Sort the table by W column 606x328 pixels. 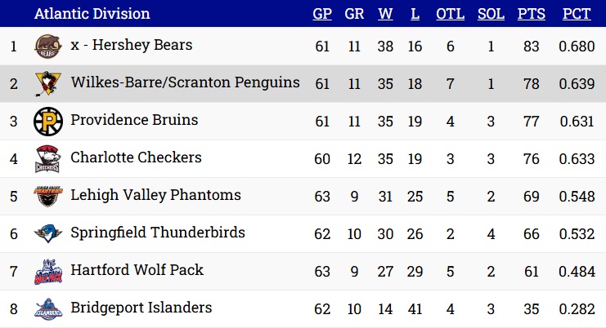pos(385,14)
